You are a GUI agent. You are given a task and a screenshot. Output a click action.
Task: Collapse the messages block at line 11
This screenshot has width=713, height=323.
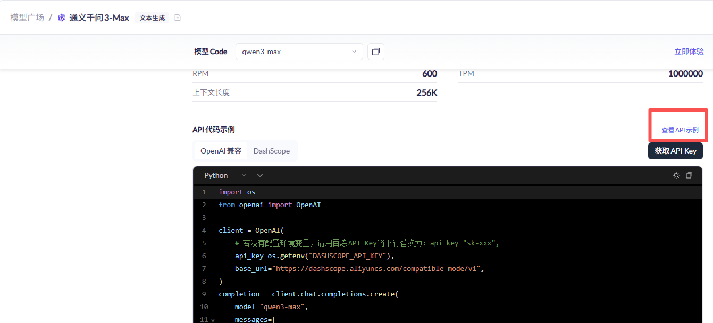213,320
